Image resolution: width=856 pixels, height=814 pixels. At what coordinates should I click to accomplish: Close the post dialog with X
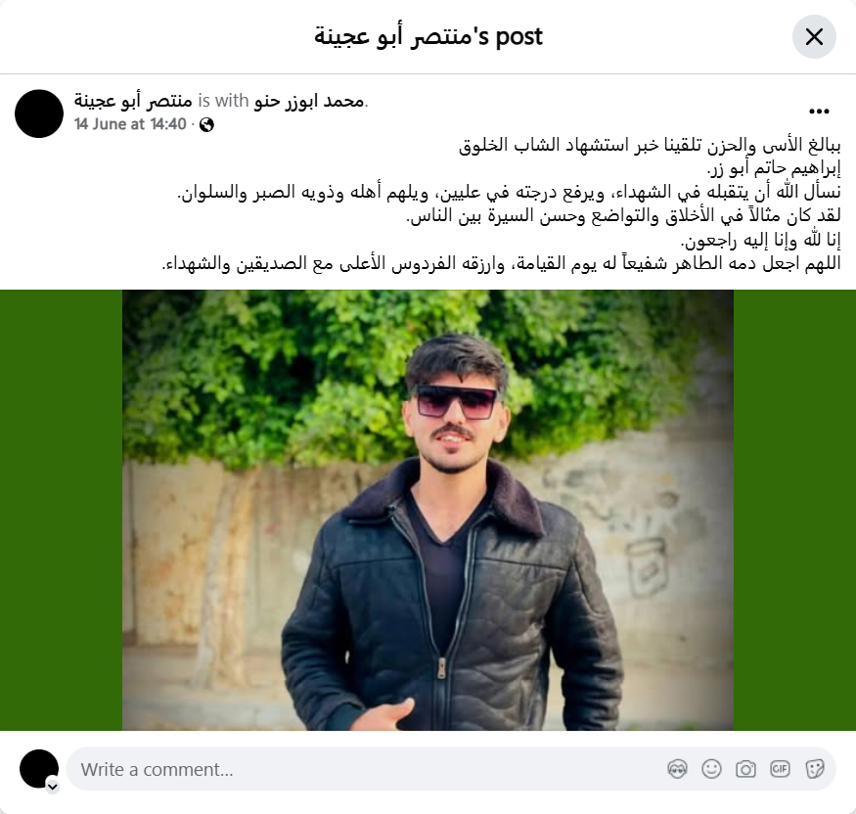(x=814, y=36)
